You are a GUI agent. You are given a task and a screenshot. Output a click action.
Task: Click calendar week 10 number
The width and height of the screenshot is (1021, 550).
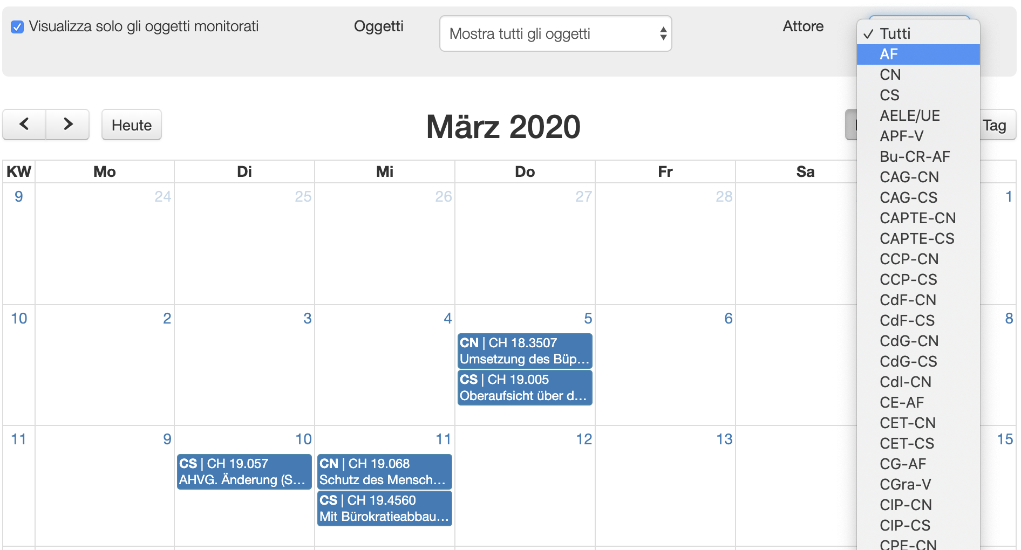point(19,319)
